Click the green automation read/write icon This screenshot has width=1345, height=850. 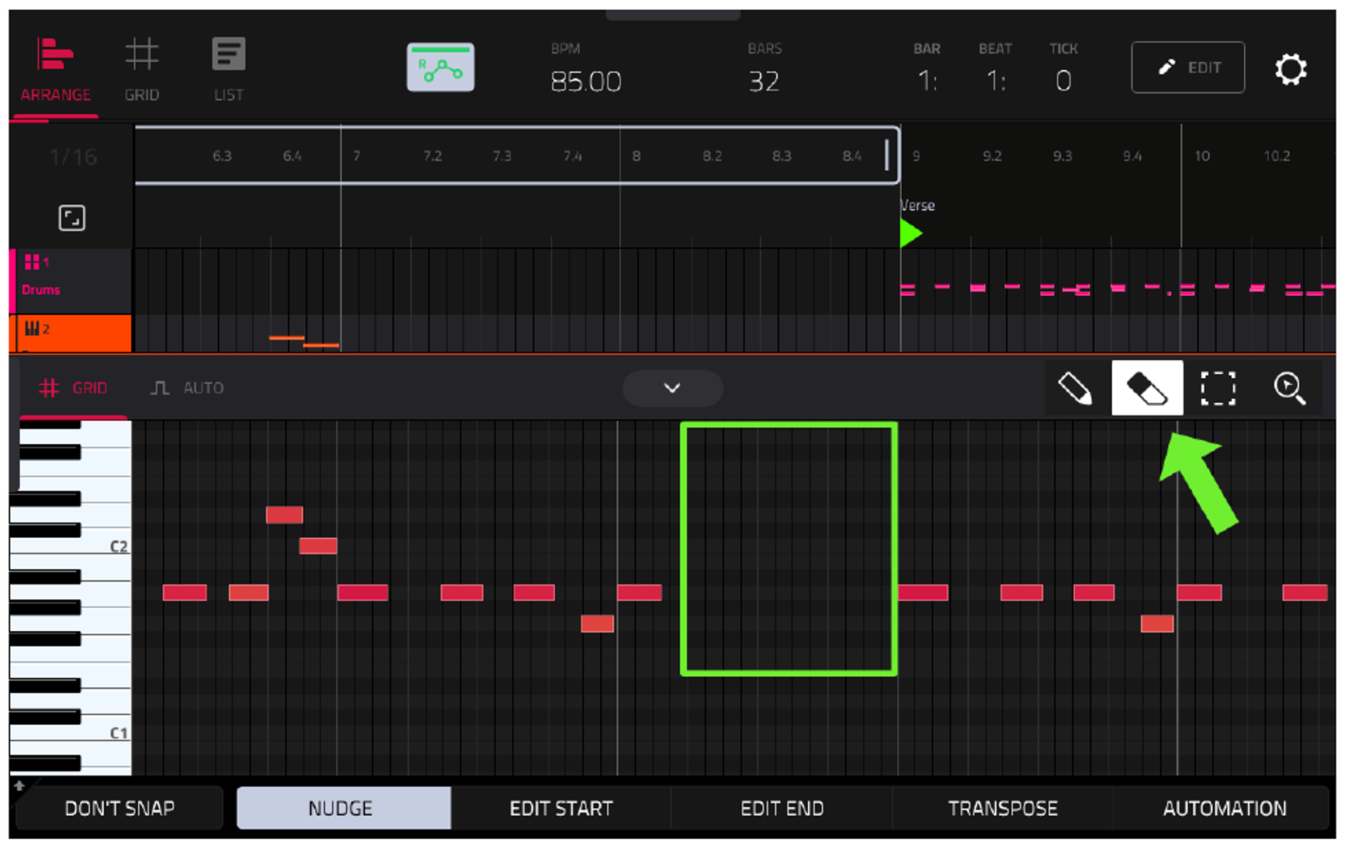(440, 68)
